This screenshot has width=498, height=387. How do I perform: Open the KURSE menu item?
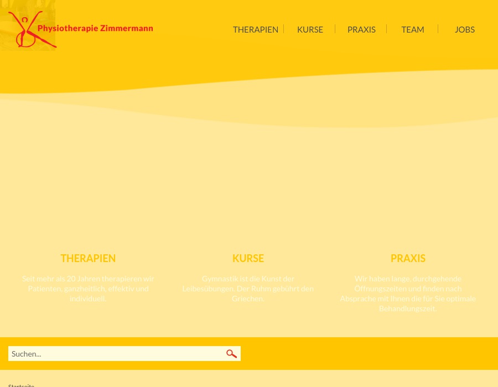tap(310, 29)
